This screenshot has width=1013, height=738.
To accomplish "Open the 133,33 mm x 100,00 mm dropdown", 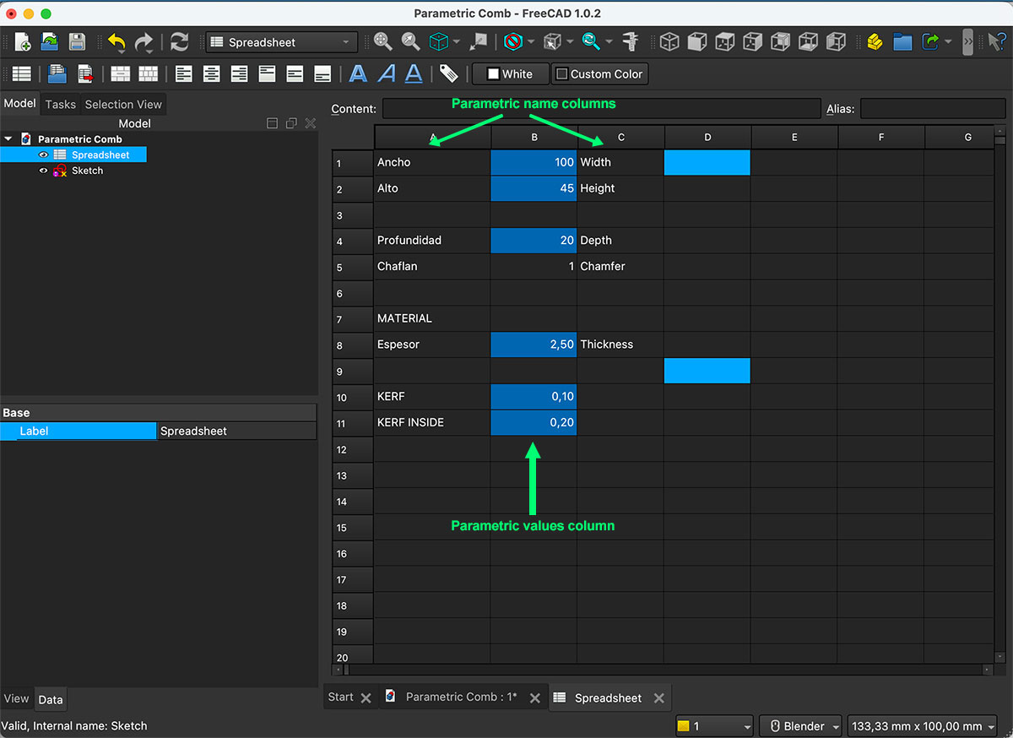I will (x=923, y=726).
